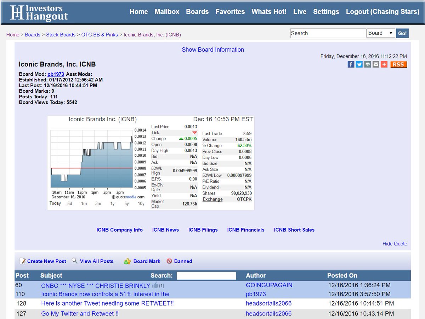The image size is (425, 319).
Task: Click the print share icon
Action: [x=368, y=64]
